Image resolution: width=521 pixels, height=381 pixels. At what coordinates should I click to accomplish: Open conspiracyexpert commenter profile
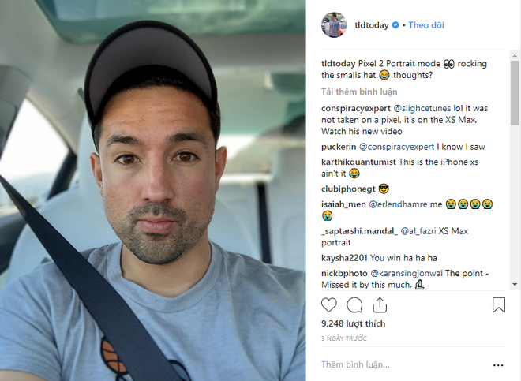pos(356,108)
